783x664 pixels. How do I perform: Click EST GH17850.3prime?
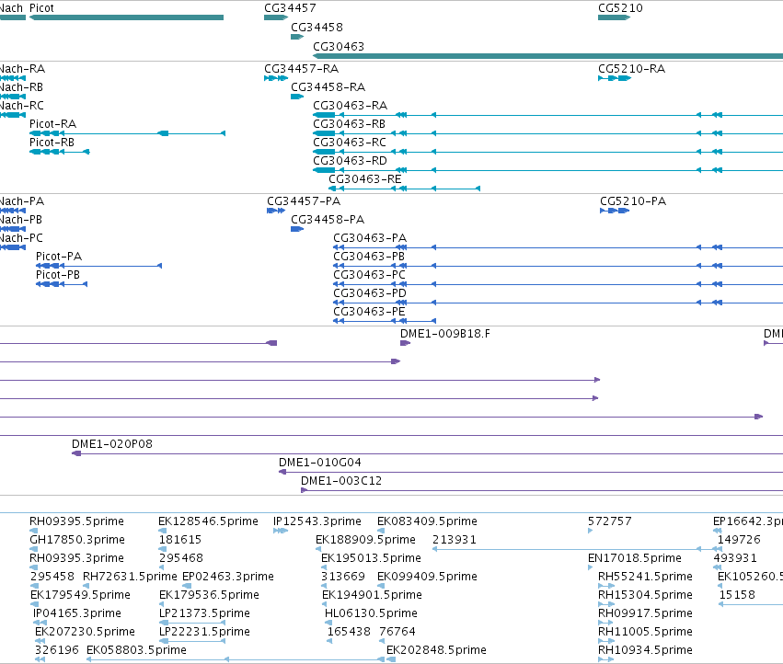click(x=77, y=540)
